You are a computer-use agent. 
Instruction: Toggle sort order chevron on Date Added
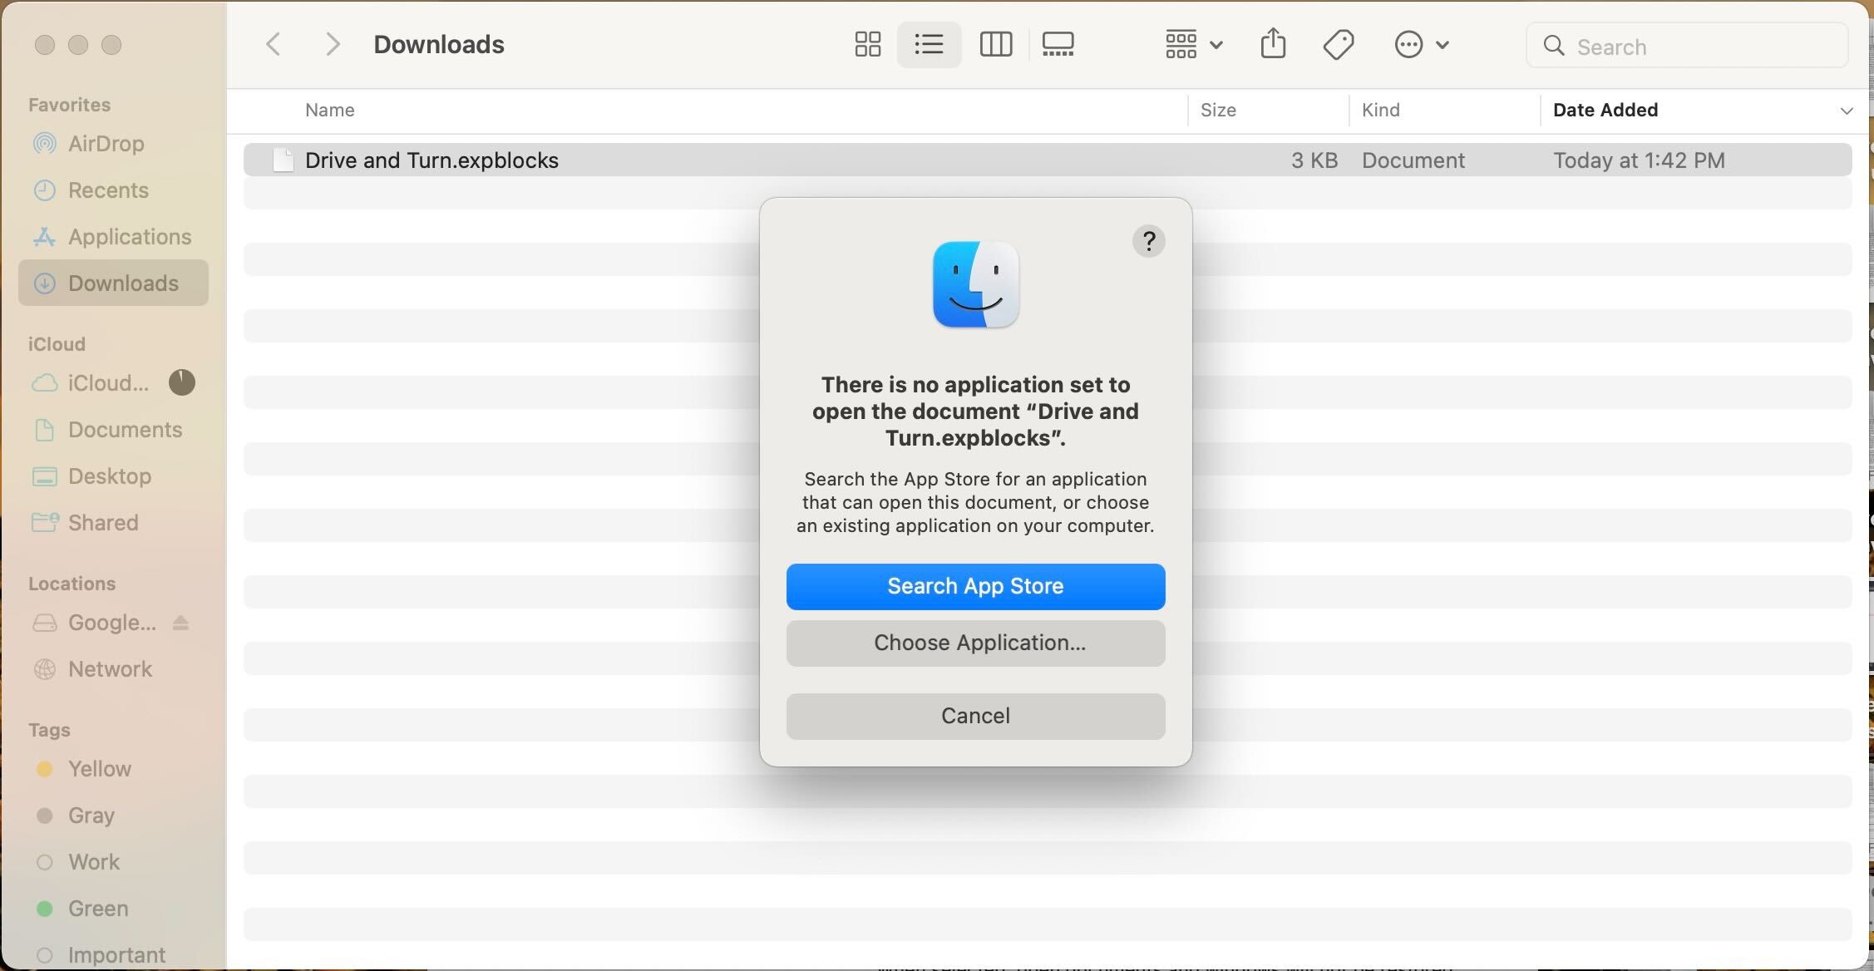(1846, 111)
